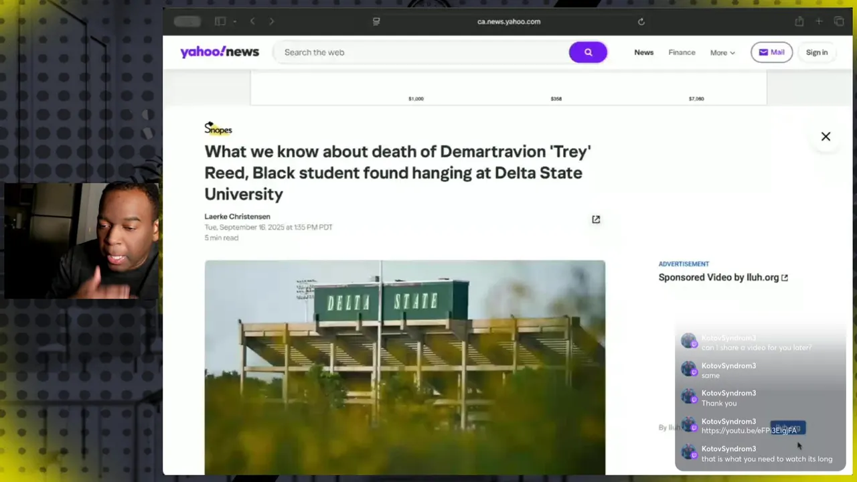Open the browser share icon
This screenshot has height=482, width=857.
[x=799, y=21]
